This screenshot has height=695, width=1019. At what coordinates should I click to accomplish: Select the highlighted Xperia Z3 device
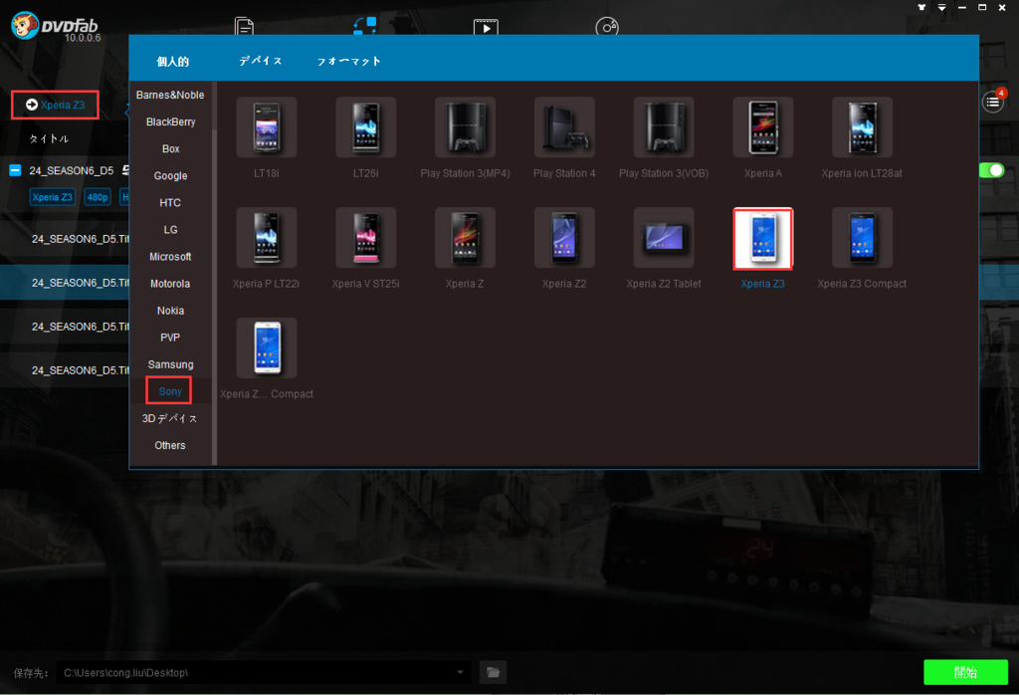[x=763, y=238]
